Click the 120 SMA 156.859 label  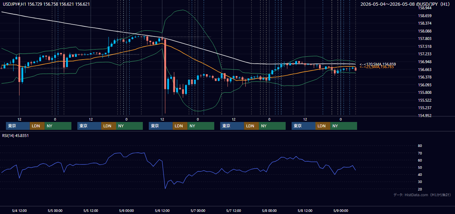(x=377, y=64)
